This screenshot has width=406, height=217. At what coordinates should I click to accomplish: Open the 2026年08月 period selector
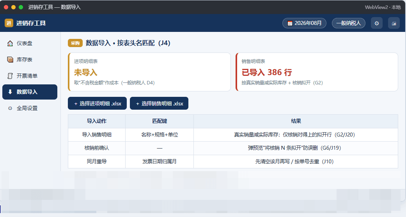304,23
